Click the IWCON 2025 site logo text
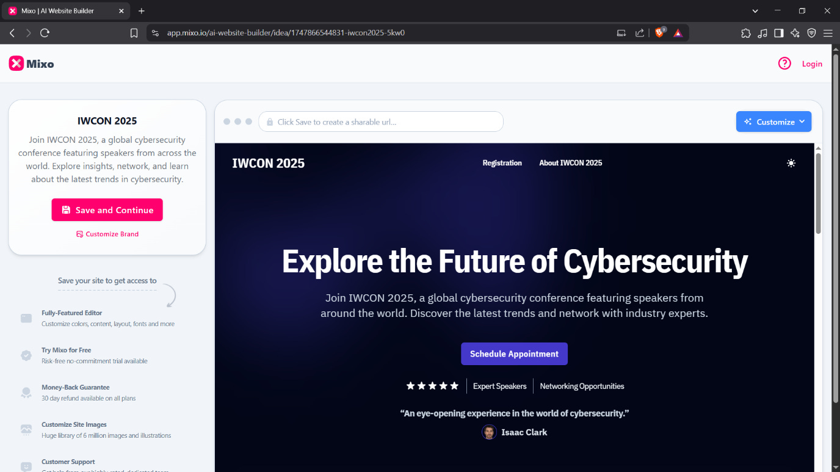840x472 pixels. [x=268, y=163]
